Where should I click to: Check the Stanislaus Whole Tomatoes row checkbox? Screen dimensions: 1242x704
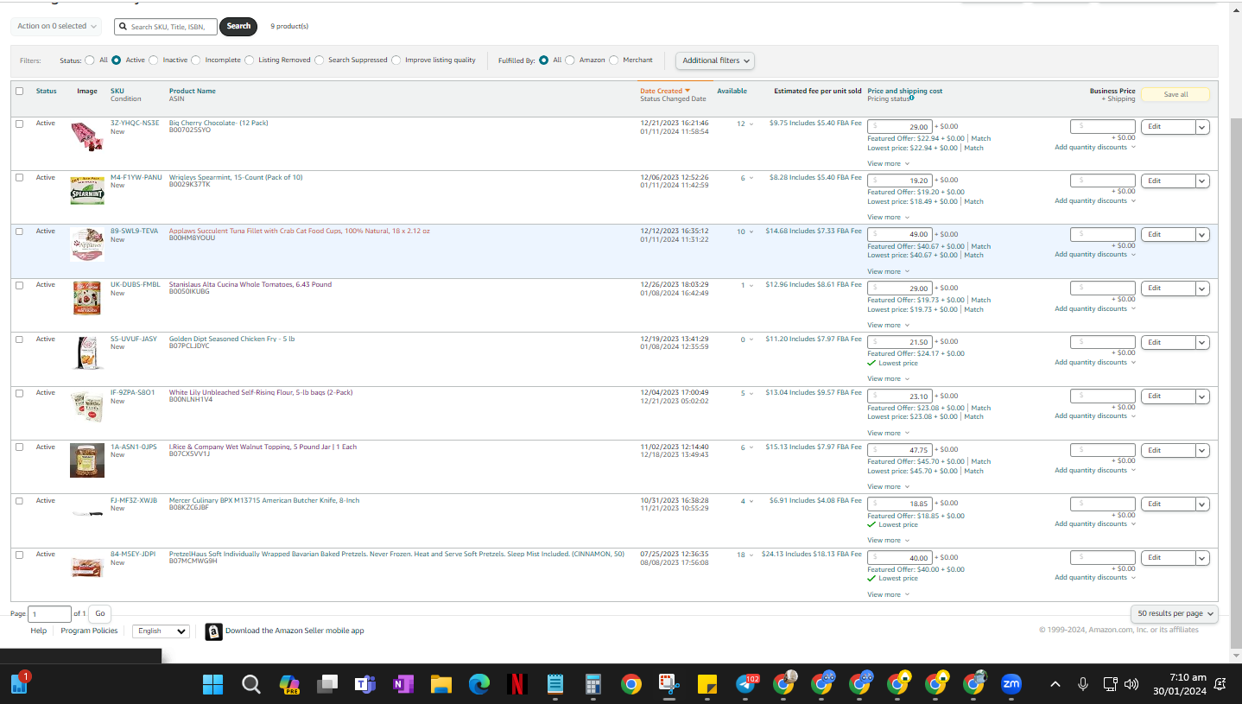pyautogui.click(x=20, y=285)
